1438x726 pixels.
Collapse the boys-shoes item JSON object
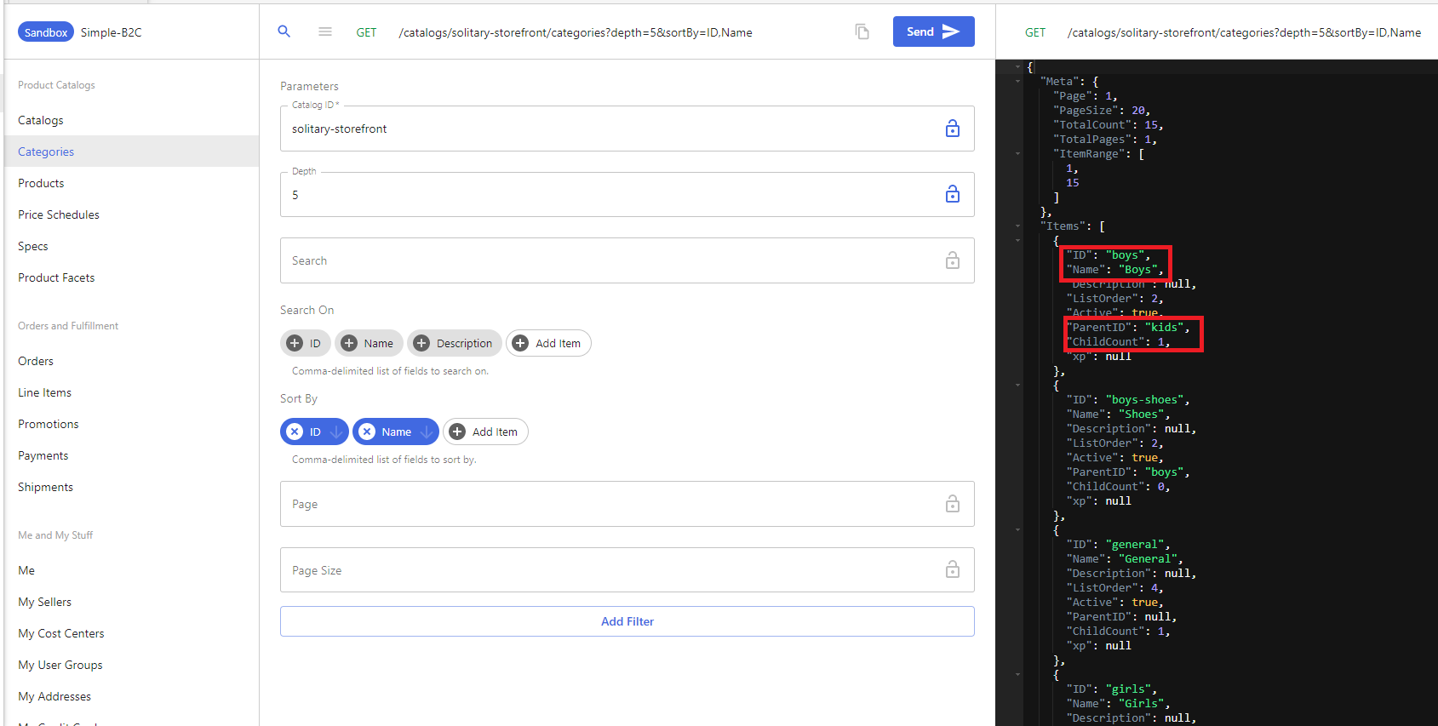[1017, 385]
